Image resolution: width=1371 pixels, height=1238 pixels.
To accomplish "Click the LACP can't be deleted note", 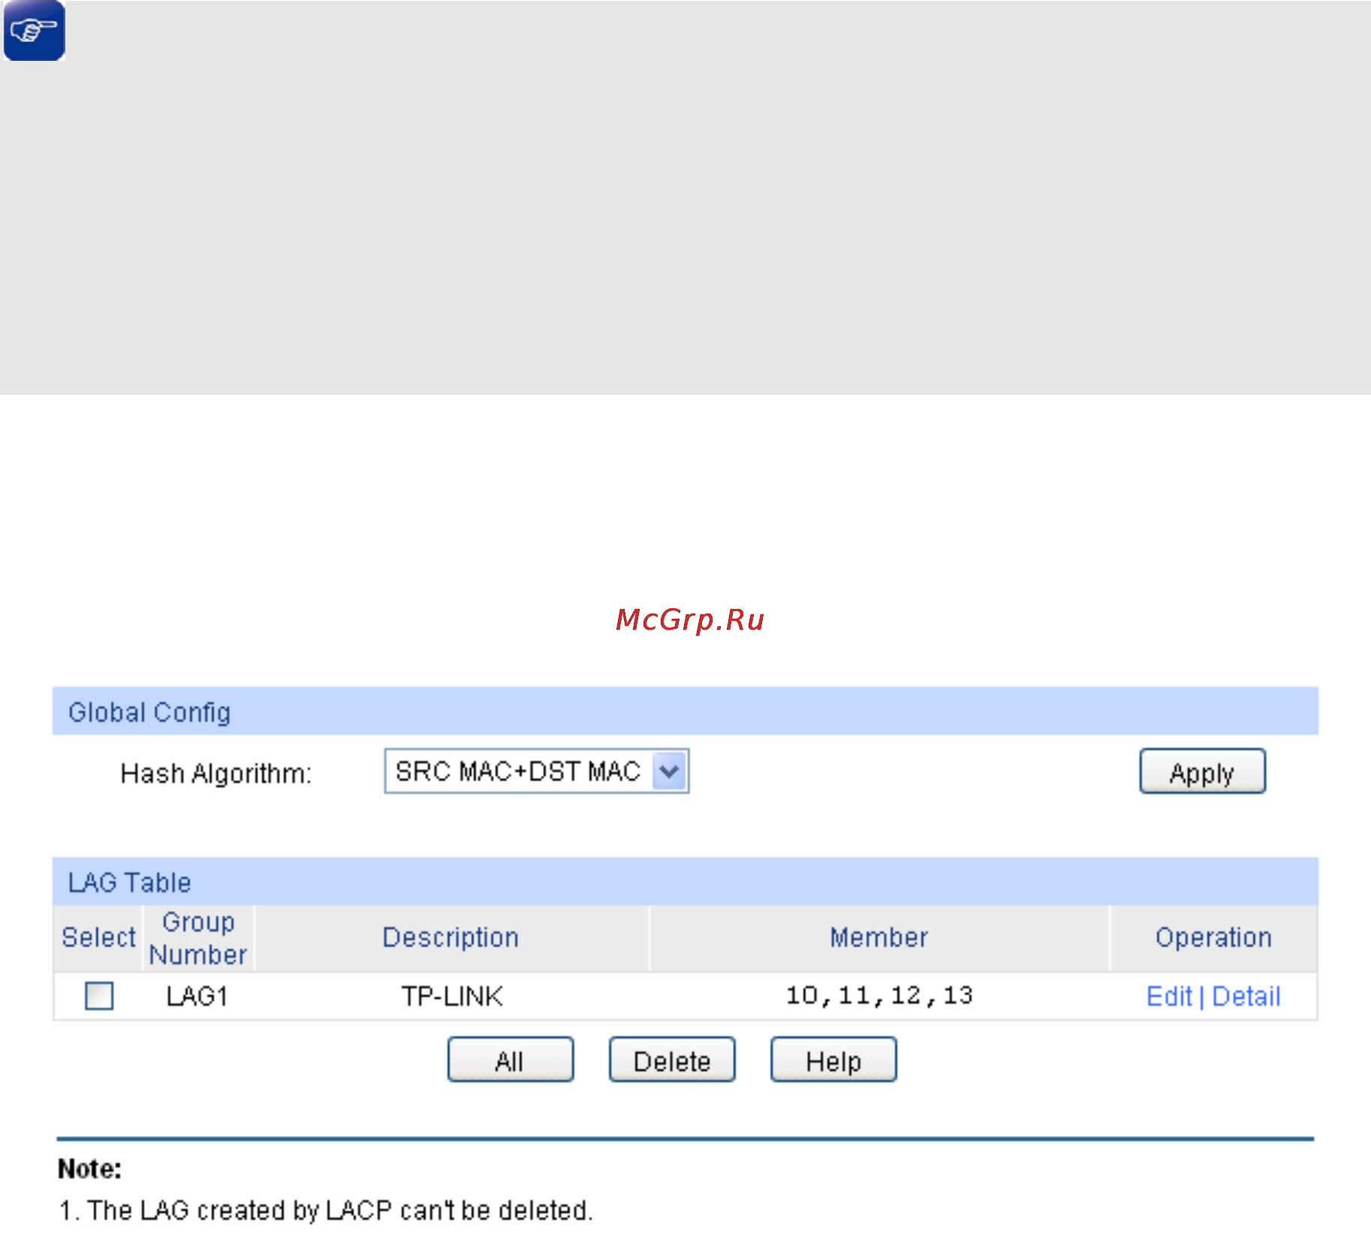I will click(x=326, y=1210).
